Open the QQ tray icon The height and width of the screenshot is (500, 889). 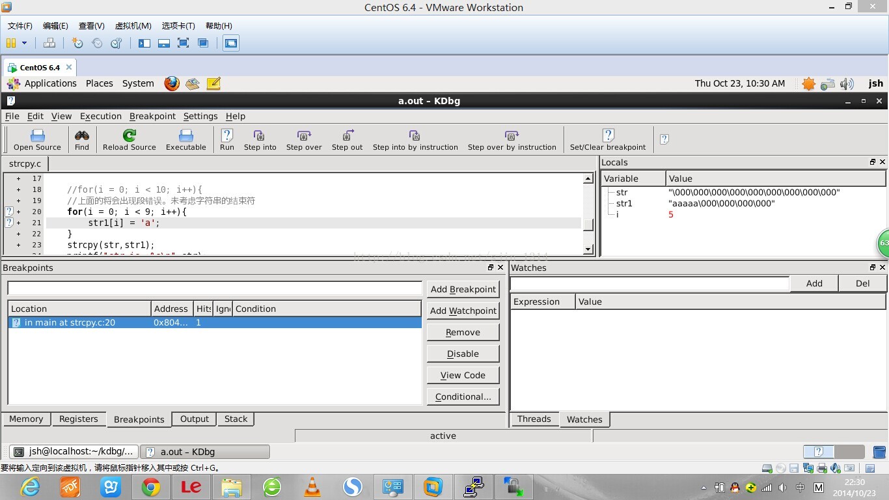click(x=735, y=488)
